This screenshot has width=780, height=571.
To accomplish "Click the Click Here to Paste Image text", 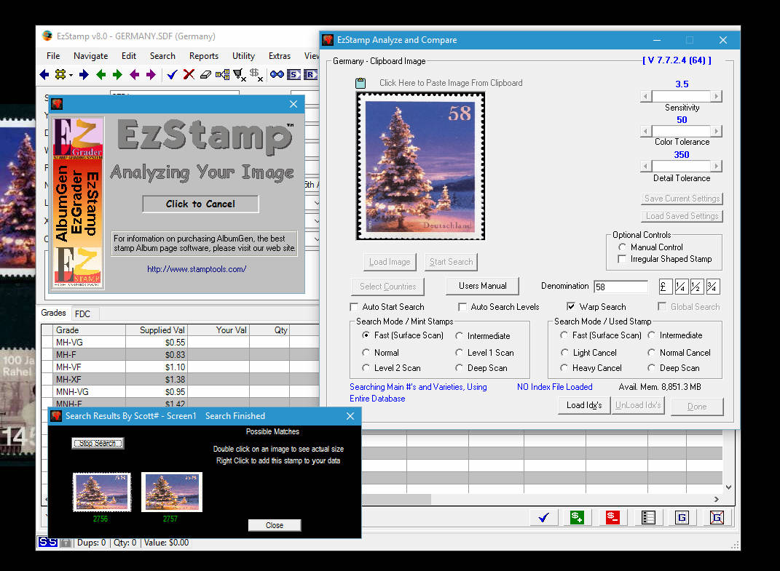I will point(451,83).
